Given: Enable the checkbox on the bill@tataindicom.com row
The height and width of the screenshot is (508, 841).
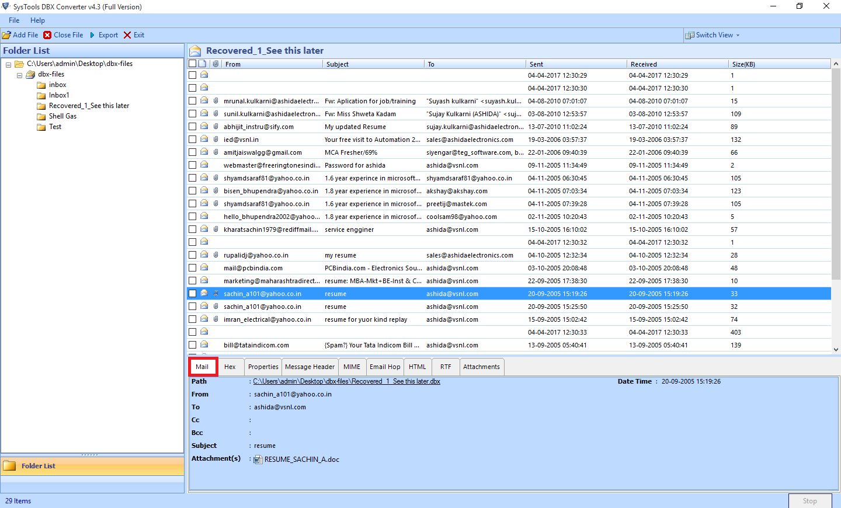Looking at the screenshot, I should tap(192, 345).
